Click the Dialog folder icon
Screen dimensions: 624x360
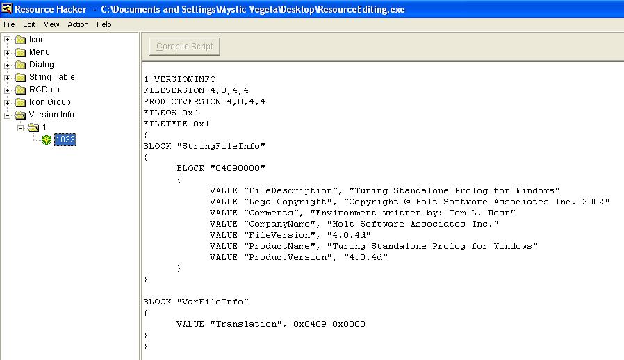pyautogui.click(x=20, y=65)
